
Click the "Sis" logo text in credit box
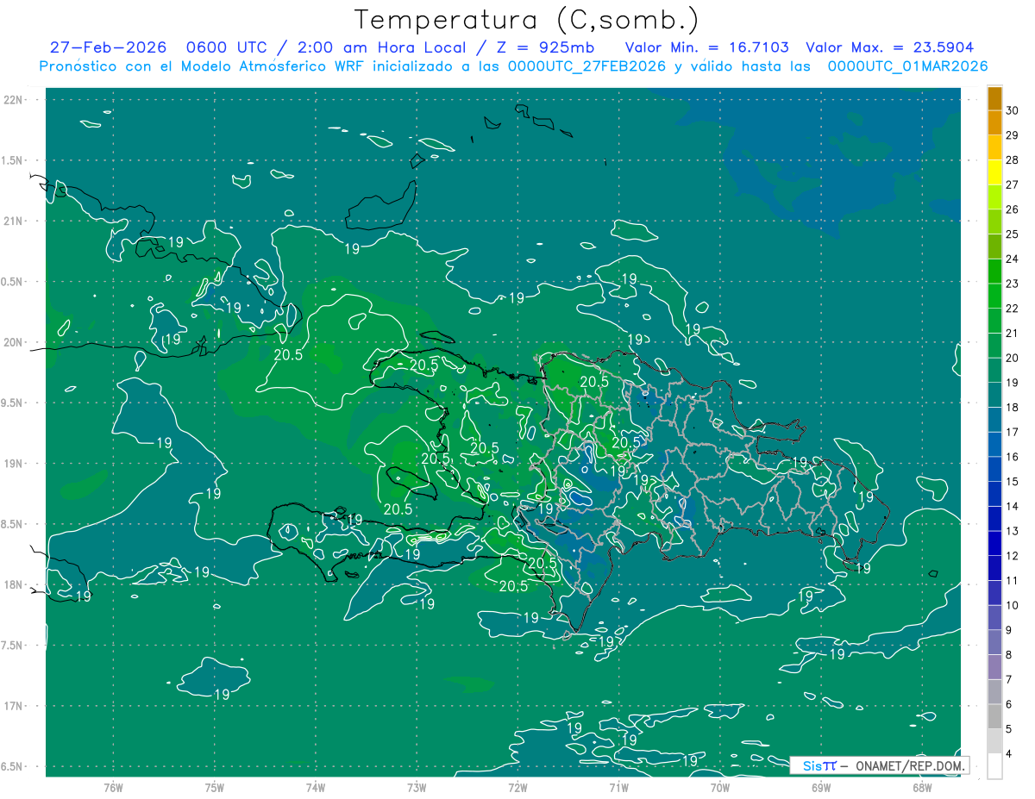tap(812, 765)
